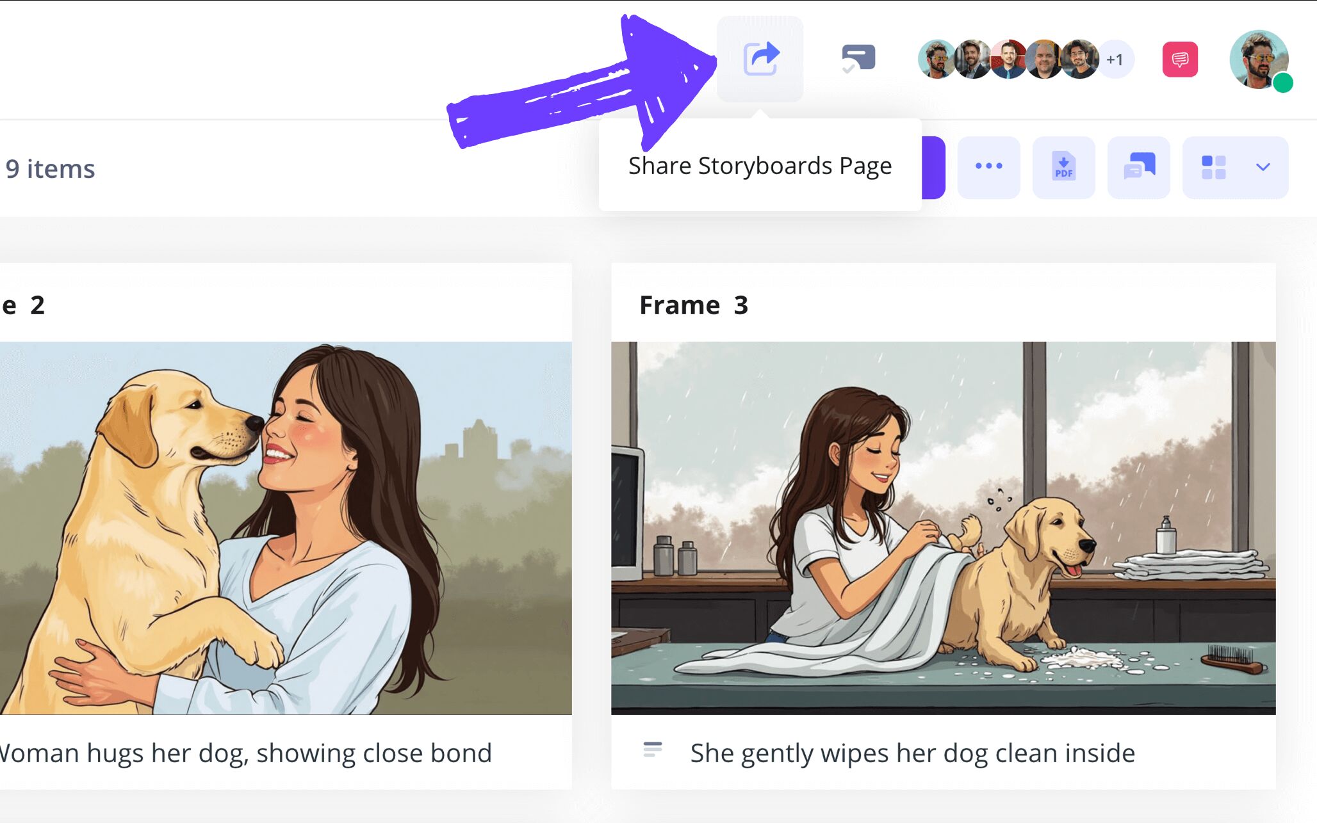The width and height of the screenshot is (1317, 823).
Task: Open the comments bubbles icon beside PDF
Action: pyautogui.click(x=1138, y=167)
